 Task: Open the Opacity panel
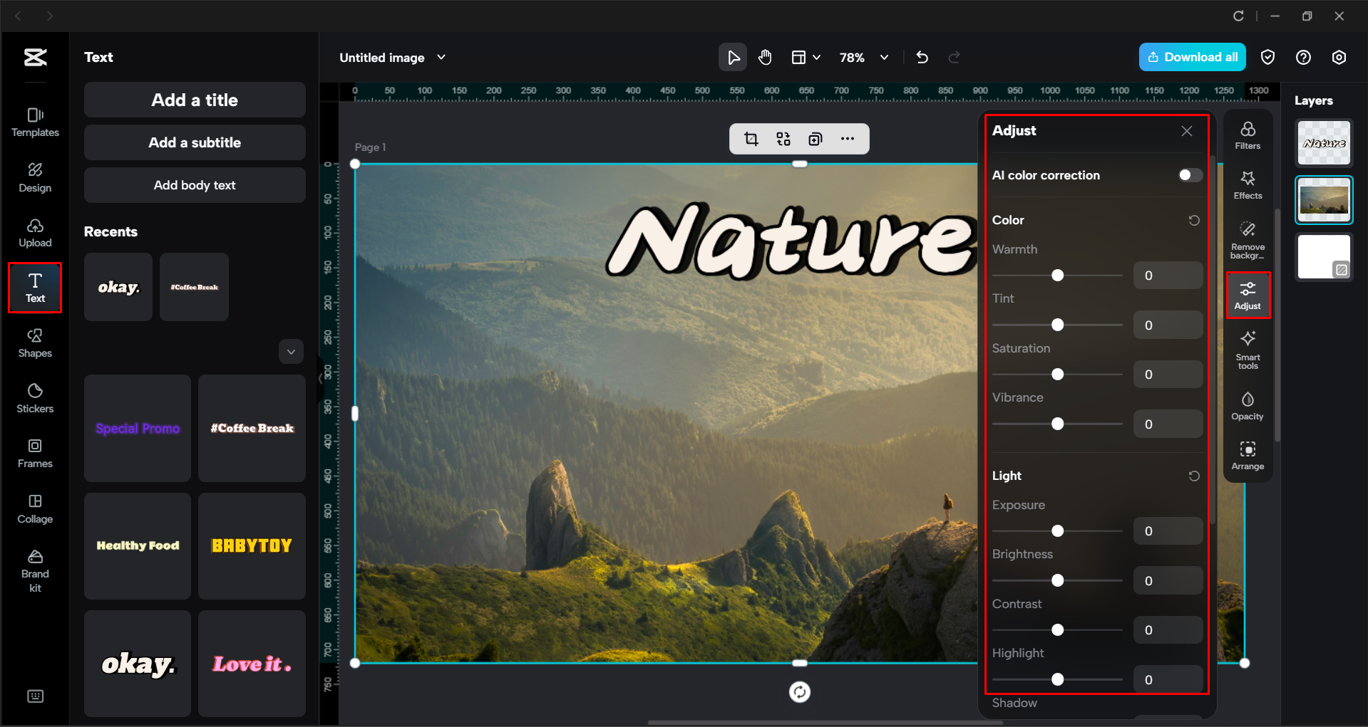click(x=1248, y=405)
